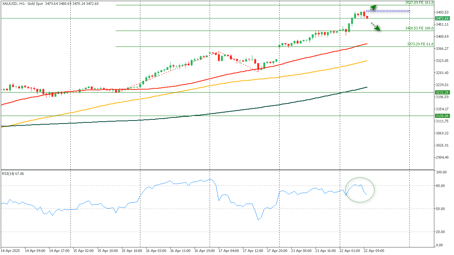Select the orange moving average line

point(227,82)
